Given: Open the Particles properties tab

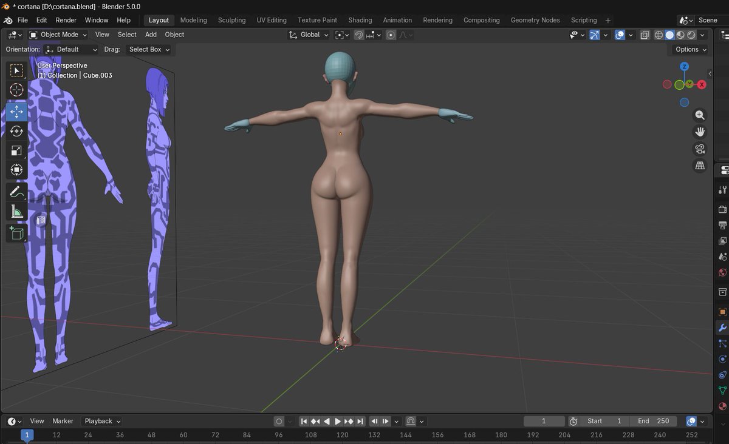Looking at the screenshot, I should point(722,344).
